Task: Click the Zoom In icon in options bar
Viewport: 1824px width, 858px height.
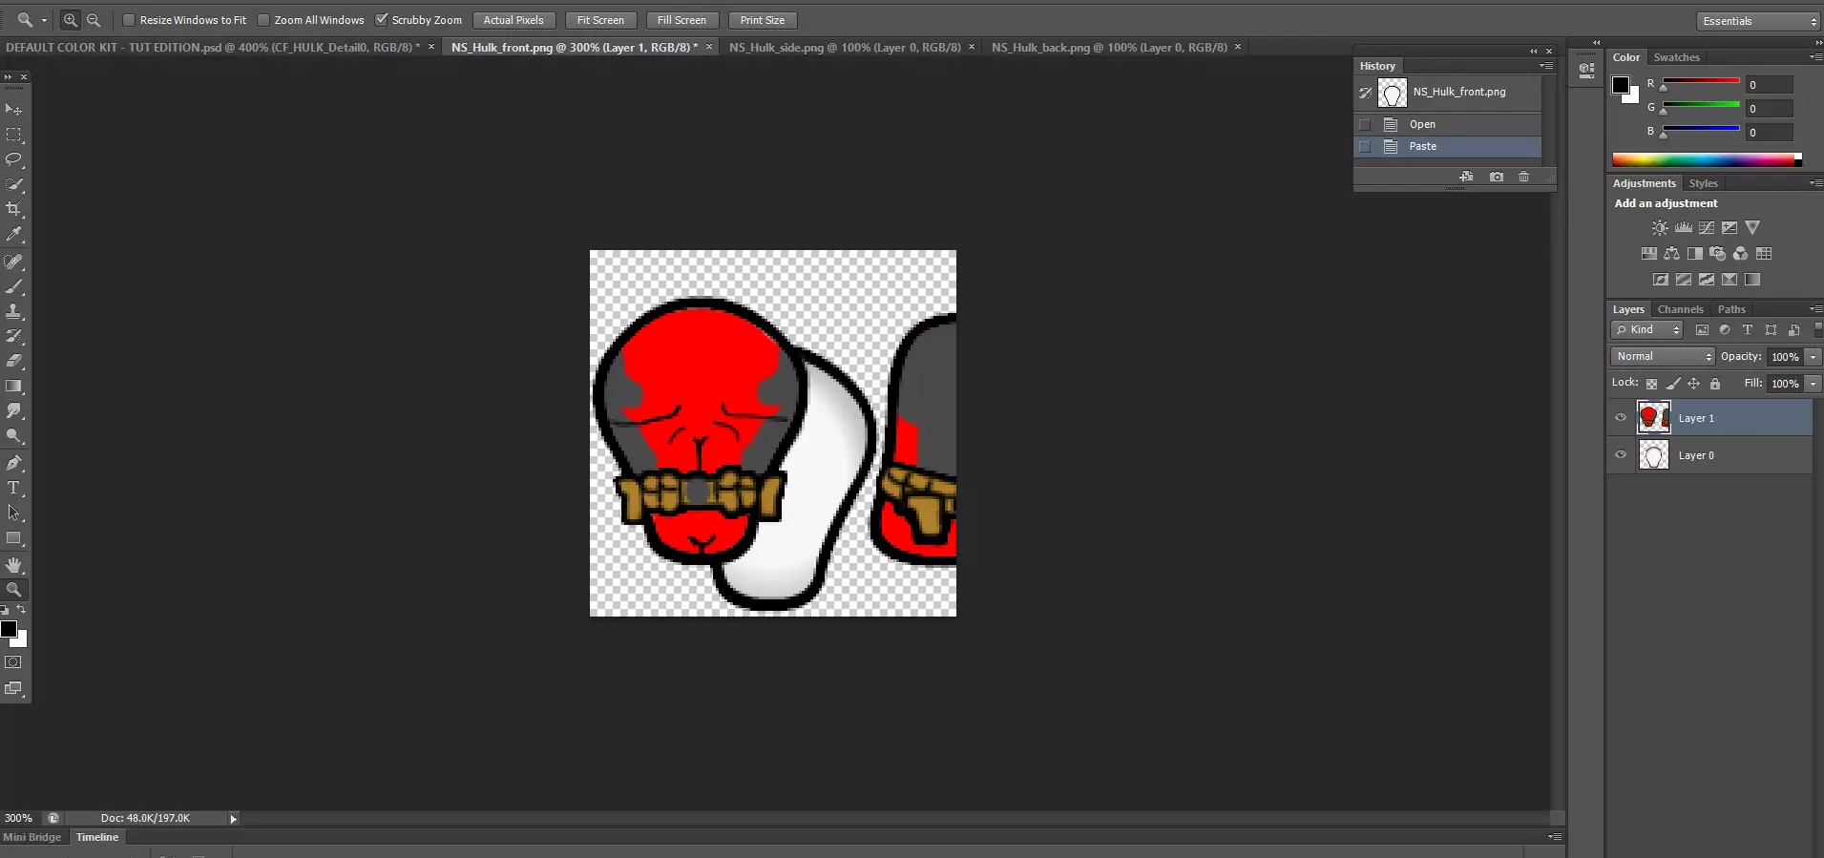Action: 71,20
